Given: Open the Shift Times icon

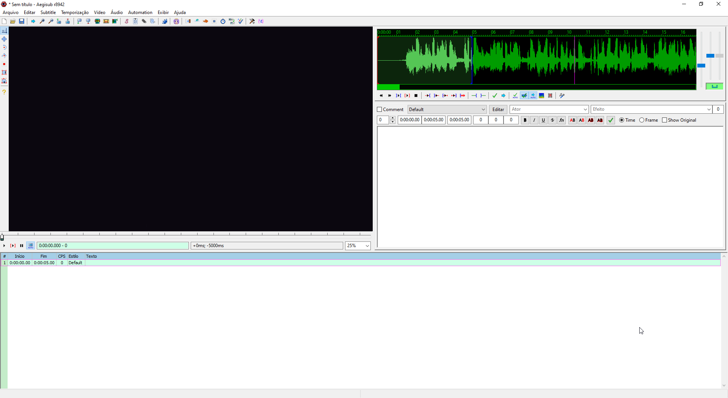Looking at the screenshot, I should pyautogui.click(x=188, y=21).
